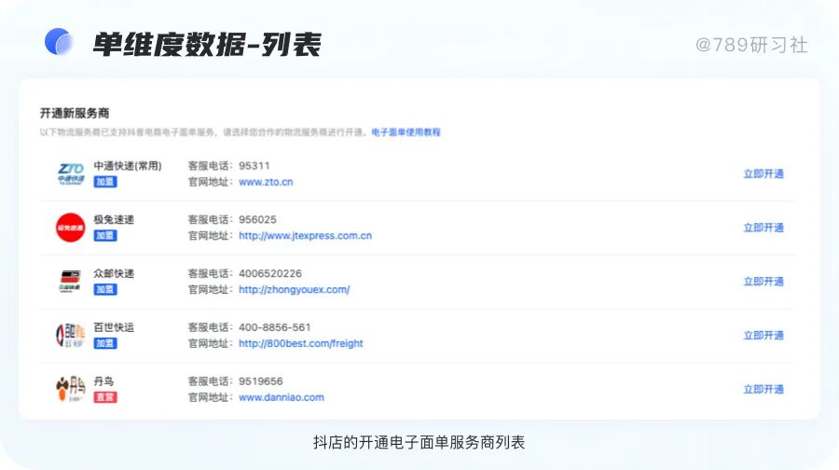839x470 pixels.
Task: Click phone number 4006520226
Action: coord(270,273)
